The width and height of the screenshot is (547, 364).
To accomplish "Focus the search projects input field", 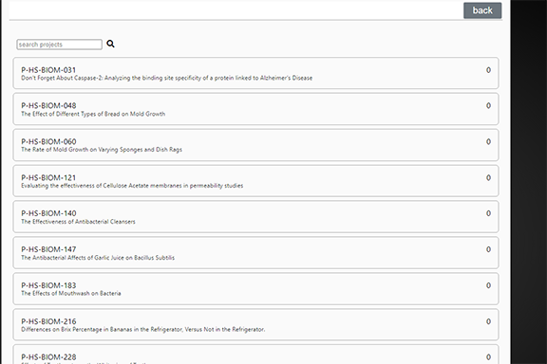I will (x=59, y=45).
